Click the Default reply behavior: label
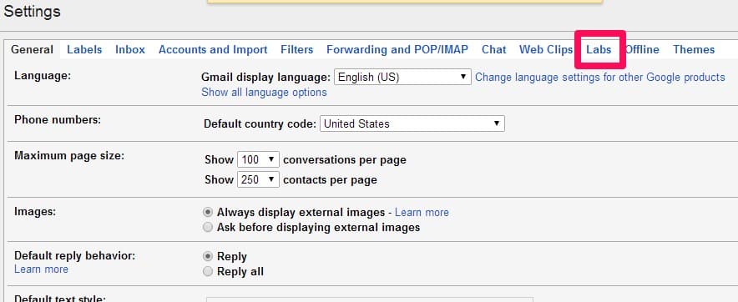This screenshot has height=302, width=738. (x=75, y=256)
